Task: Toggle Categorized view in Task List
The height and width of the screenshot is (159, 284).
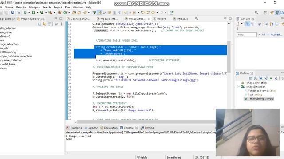Action: pyautogui.click(x=248, y=24)
